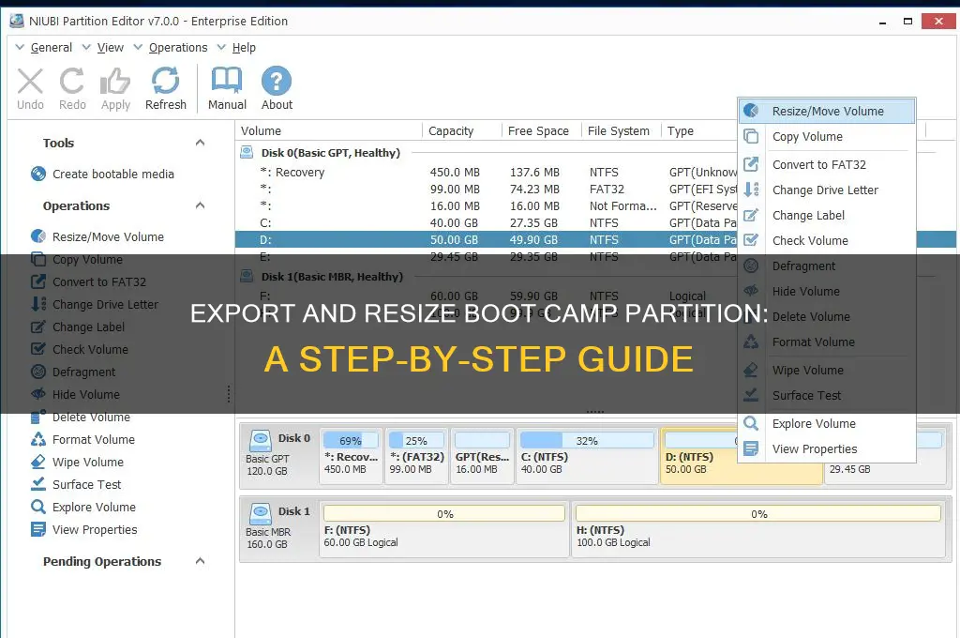Click the Explore Volume icon in context menu
The image size is (960, 638).
(x=751, y=423)
